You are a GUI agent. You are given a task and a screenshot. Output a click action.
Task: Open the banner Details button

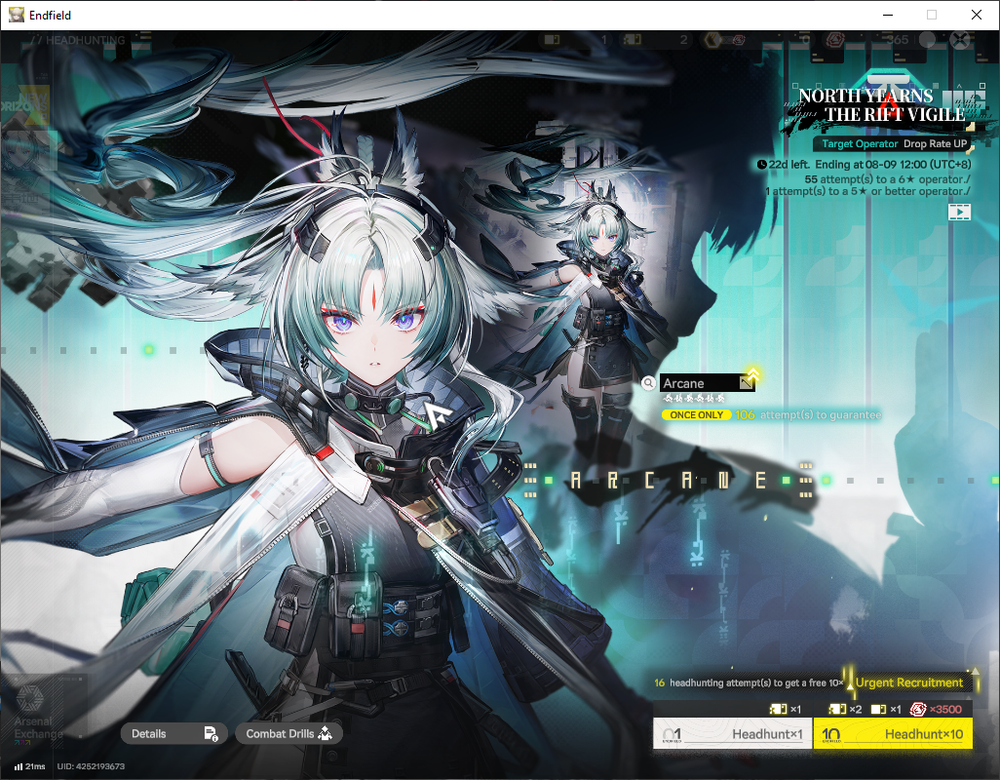[174, 733]
